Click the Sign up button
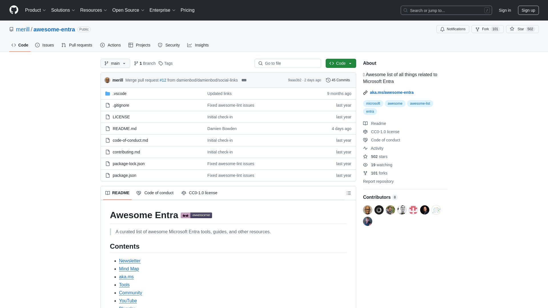This screenshot has height=308, width=548. [528, 10]
